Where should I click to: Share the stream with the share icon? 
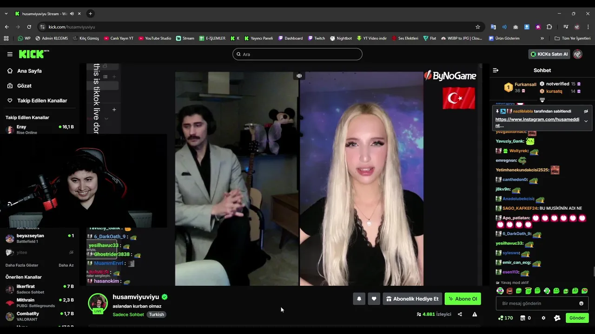tap(460, 315)
